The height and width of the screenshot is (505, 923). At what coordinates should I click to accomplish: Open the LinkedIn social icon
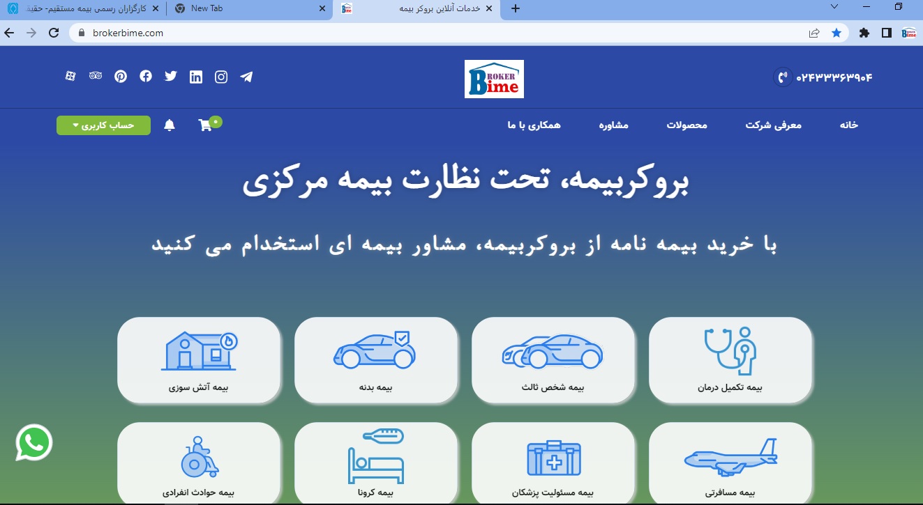point(196,77)
